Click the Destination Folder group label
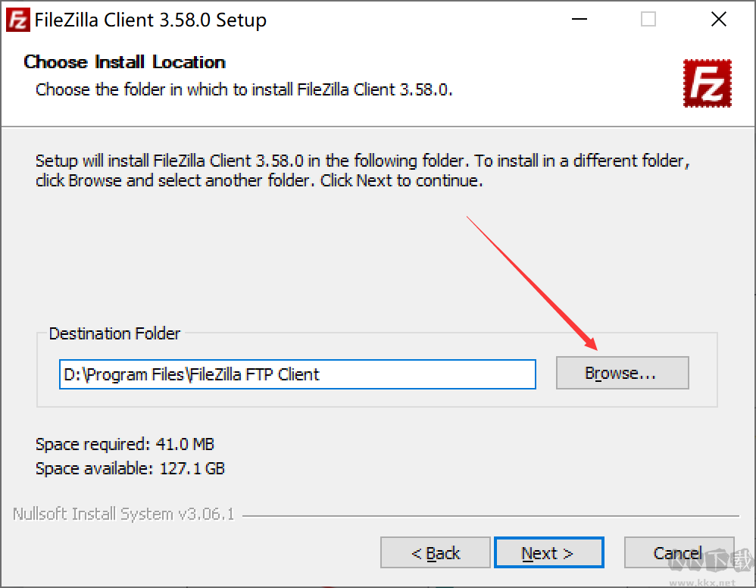756x588 pixels. coord(114,333)
